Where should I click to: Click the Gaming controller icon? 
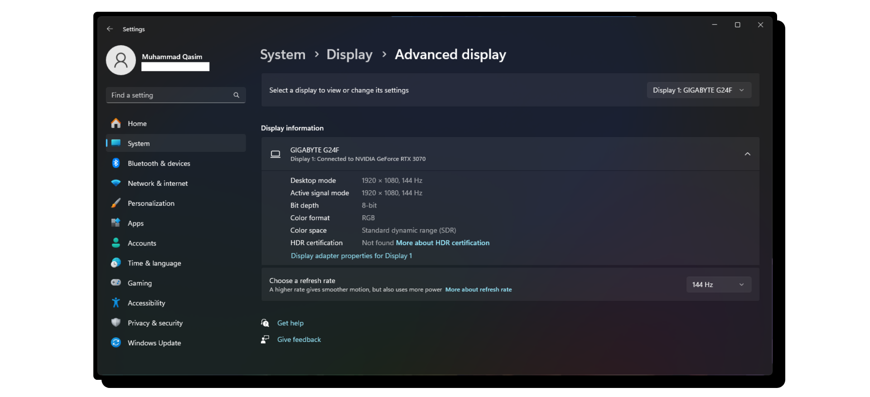pyautogui.click(x=116, y=283)
